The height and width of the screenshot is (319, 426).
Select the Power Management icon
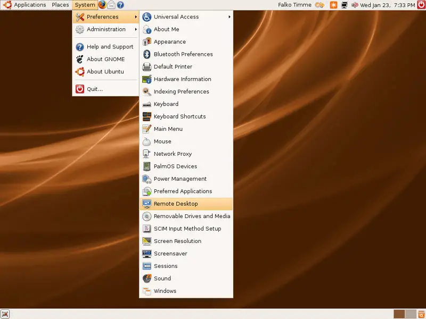pos(147,179)
